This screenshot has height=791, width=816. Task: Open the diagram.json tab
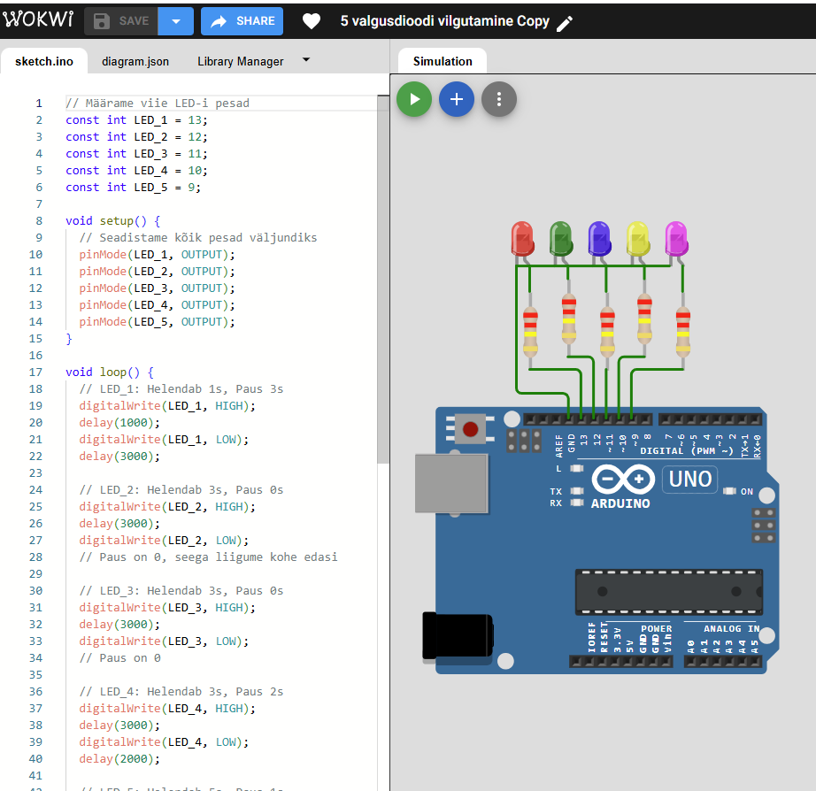click(x=135, y=61)
